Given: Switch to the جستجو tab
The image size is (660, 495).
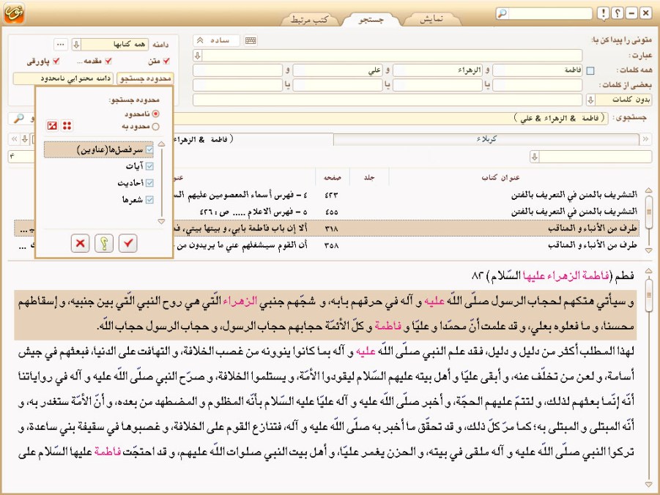Looking at the screenshot, I should [x=371, y=19].
